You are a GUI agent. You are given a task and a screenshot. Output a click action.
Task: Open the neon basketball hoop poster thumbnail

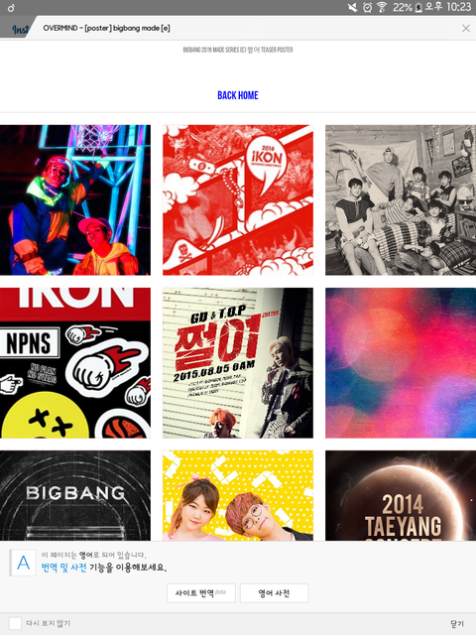[75, 200]
